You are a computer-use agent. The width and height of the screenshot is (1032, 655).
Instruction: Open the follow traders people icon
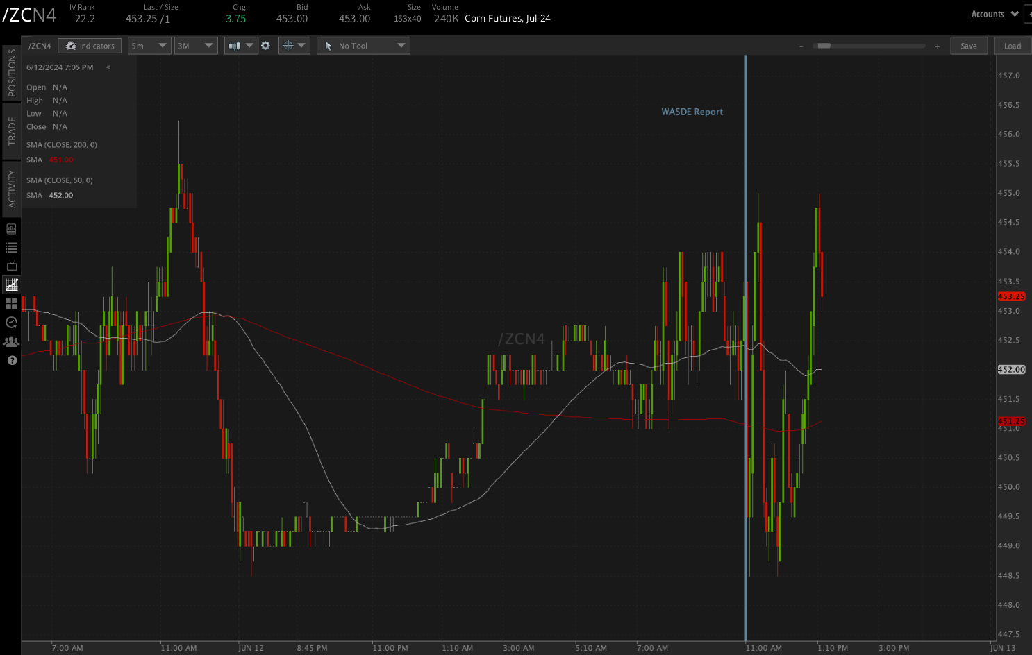11,341
